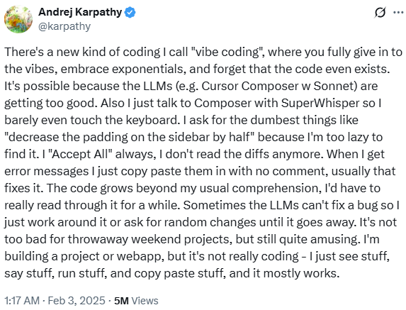Click the Views label in the footer
Screen dimensions: 406x310
(x=145, y=301)
